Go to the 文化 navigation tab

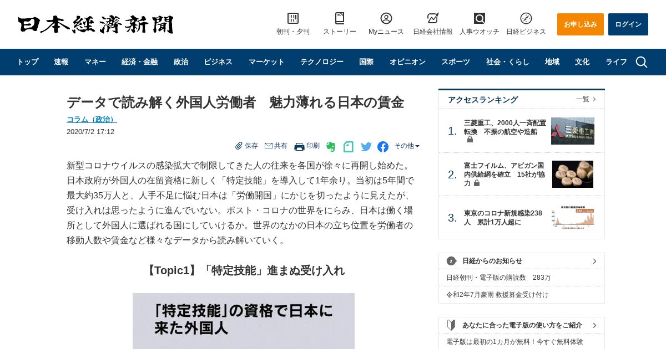pos(582,62)
